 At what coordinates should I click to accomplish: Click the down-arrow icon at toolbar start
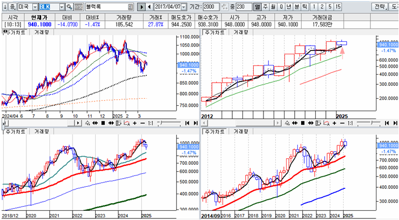[5, 7]
